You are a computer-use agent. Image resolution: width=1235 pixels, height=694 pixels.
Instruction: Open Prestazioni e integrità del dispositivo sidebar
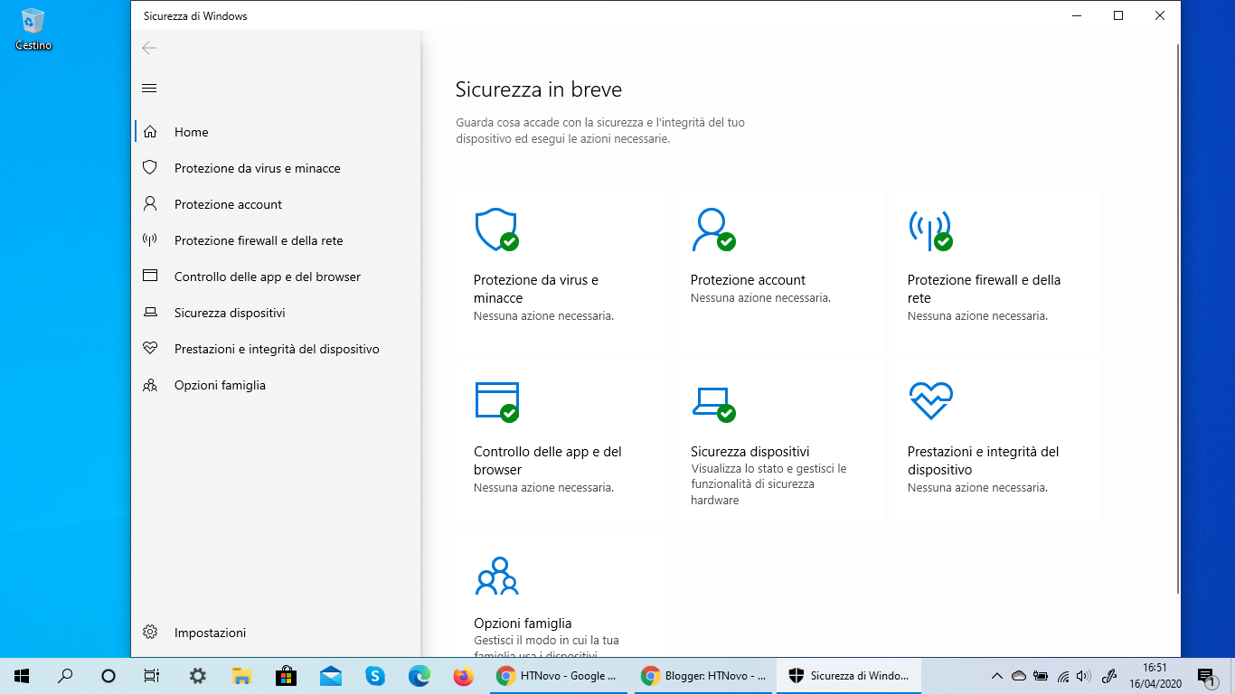pos(277,349)
